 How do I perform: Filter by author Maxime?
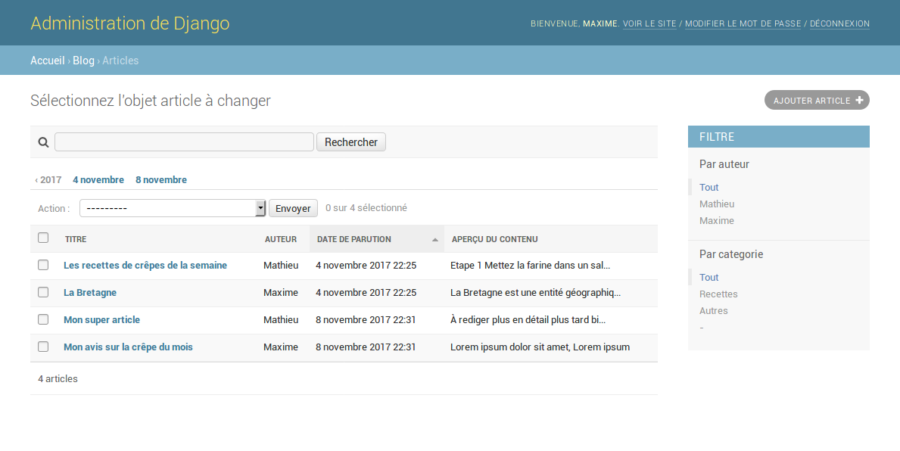[716, 220]
